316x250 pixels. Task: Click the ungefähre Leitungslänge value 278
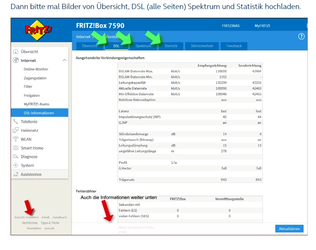click(x=224, y=151)
